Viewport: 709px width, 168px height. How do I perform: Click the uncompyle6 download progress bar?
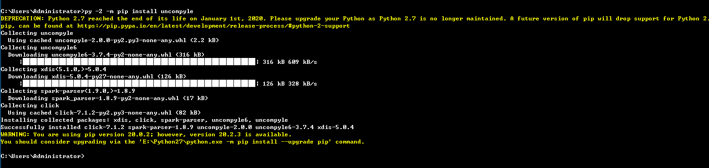[139, 62]
